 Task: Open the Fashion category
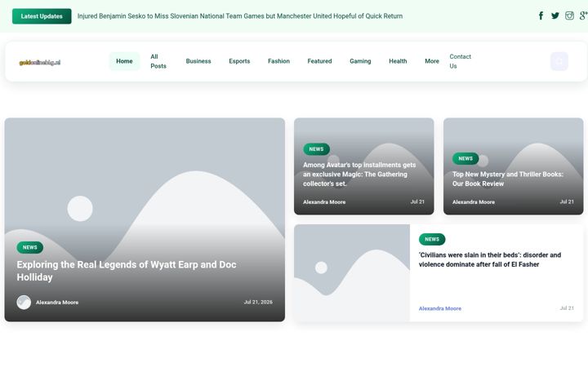click(x=278, y=61)
